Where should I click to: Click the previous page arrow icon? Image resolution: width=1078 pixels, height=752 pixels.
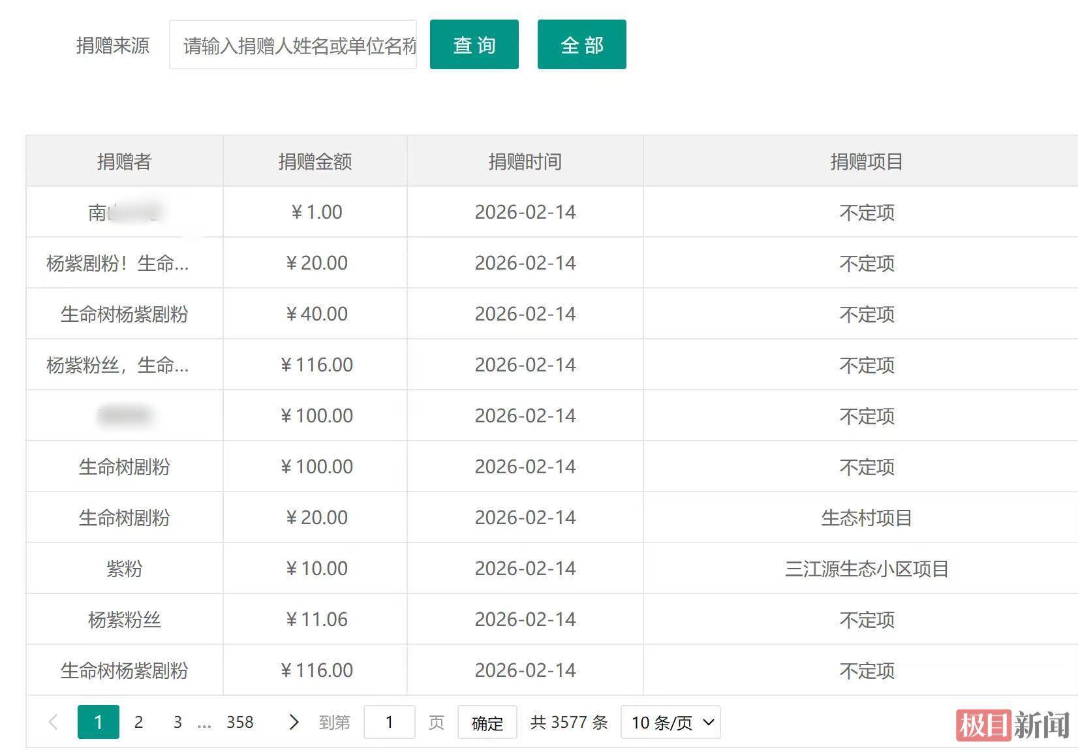tap(54, 722)
